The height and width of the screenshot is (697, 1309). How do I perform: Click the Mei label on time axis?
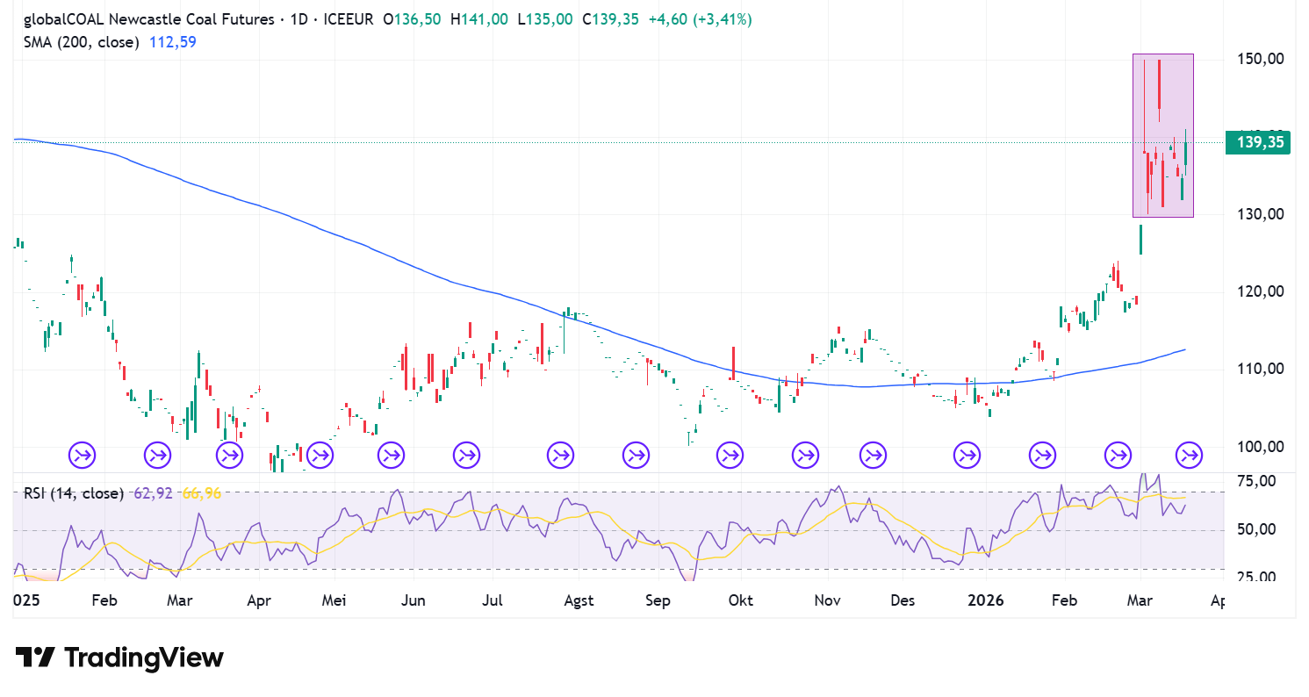tap(334, 601)
